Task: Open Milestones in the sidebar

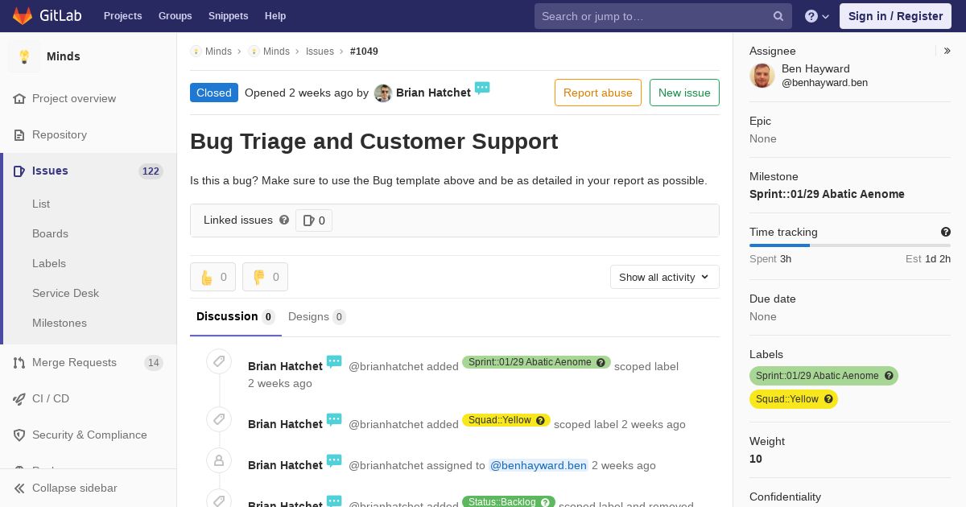Action: pos(60,323)
